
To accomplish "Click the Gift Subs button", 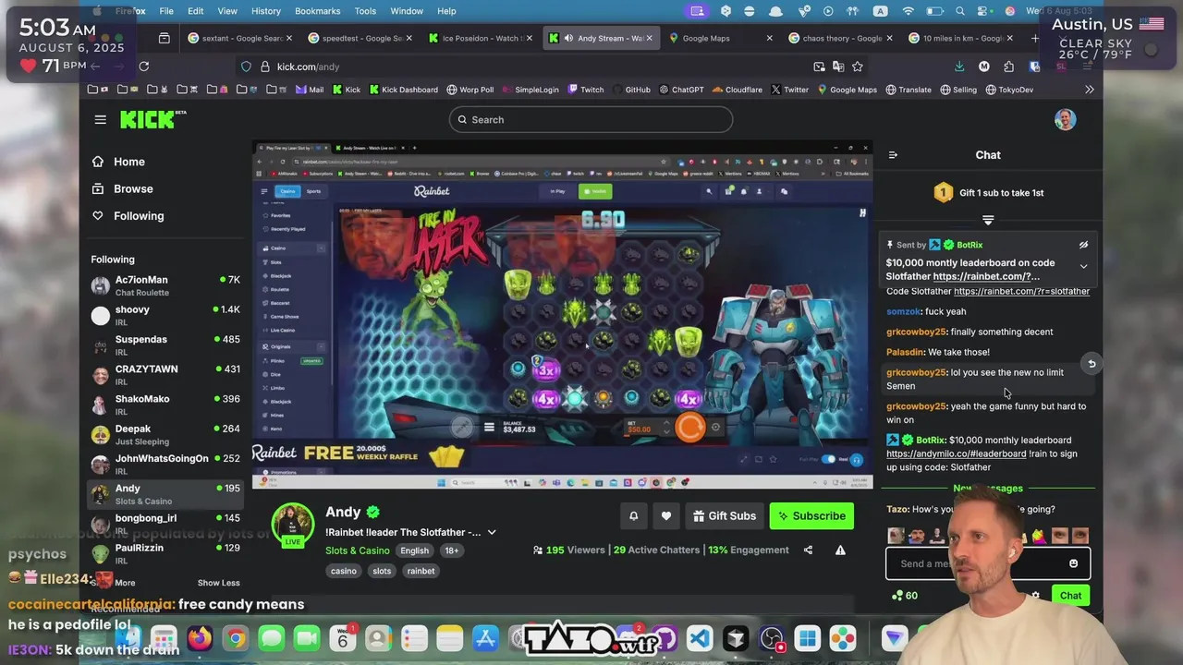I will [724, 516].
